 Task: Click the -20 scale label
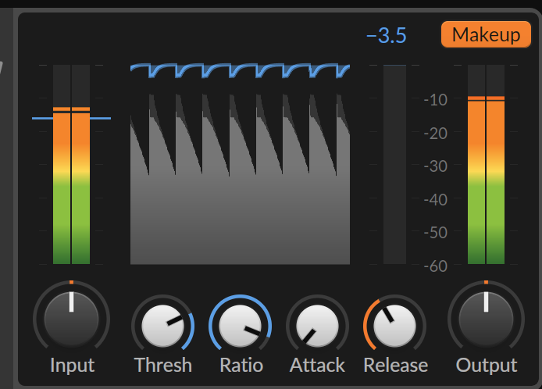436,133
